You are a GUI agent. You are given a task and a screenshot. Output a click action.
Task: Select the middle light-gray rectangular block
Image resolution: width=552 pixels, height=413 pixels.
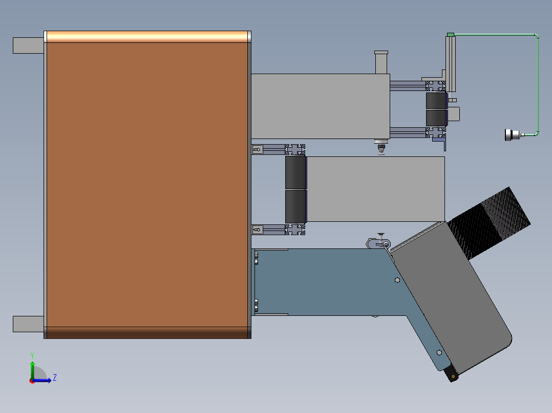tap(376, 189)
